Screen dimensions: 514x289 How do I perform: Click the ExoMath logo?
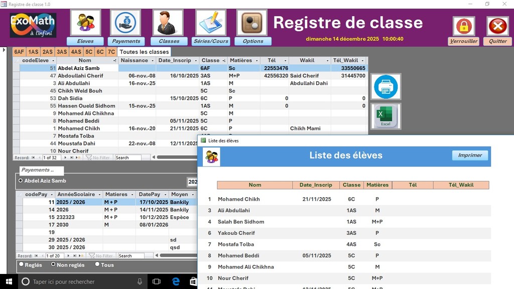tap(33, 25)
